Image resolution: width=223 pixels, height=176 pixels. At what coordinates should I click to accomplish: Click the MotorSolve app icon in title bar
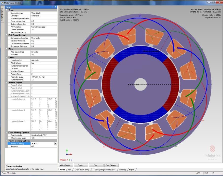pyautogui.click(x=2, y=3)
